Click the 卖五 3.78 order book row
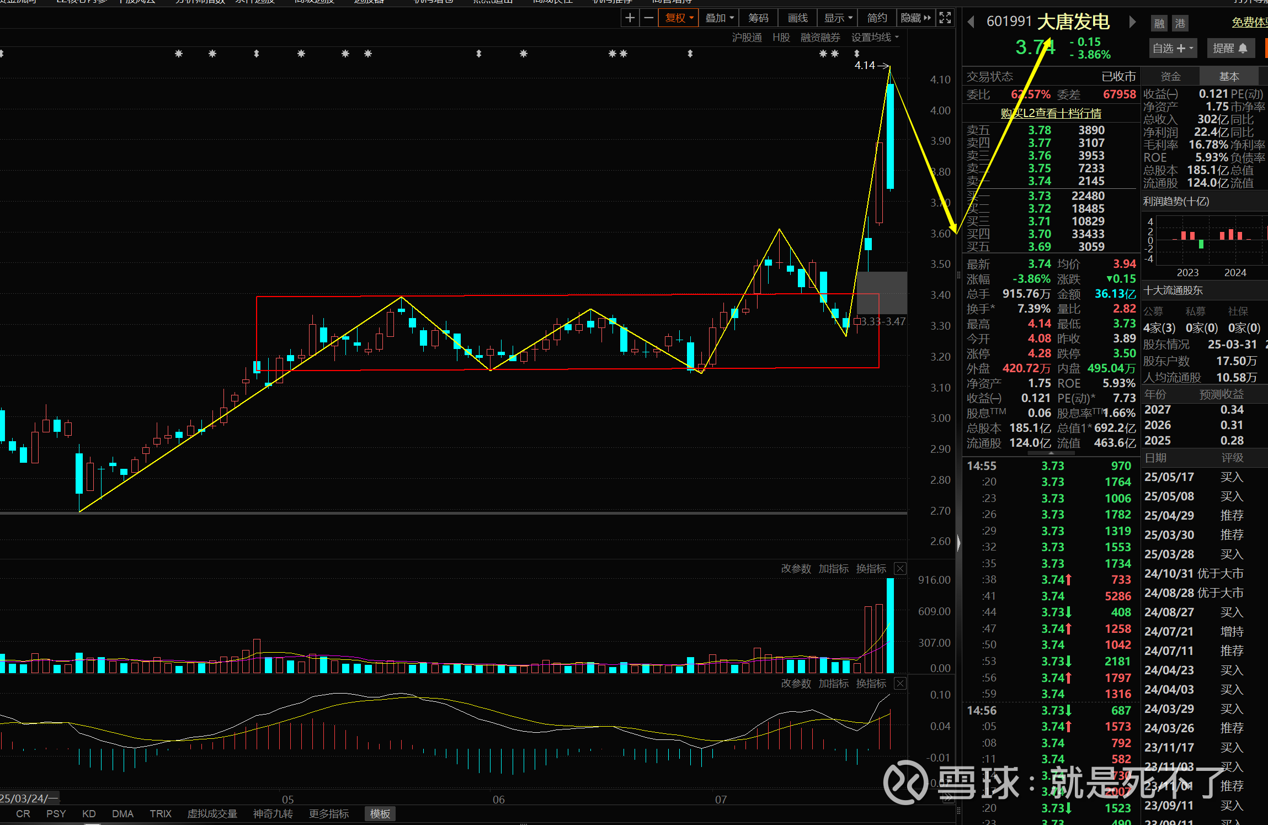Screen dimensions: 1268x825 (1051, 130)
